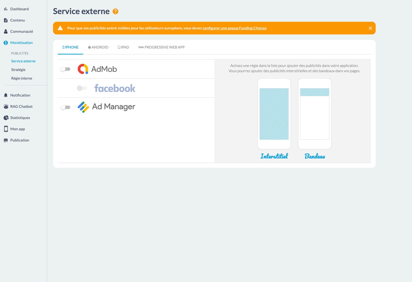
Task: Click the Dashboard menu label
Action: tap(20, 9)
